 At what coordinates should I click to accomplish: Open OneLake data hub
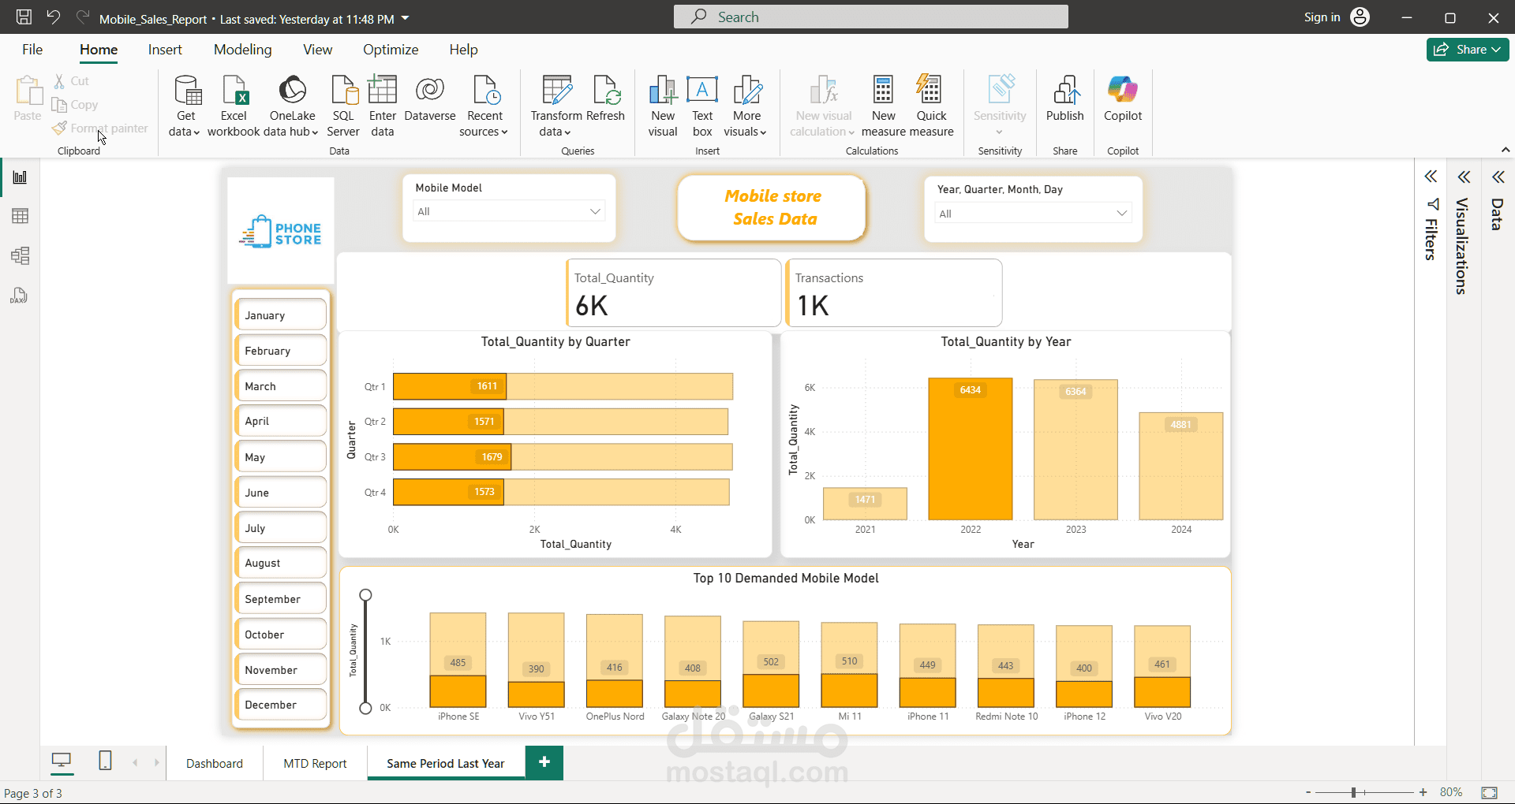[x=292, y=106]
